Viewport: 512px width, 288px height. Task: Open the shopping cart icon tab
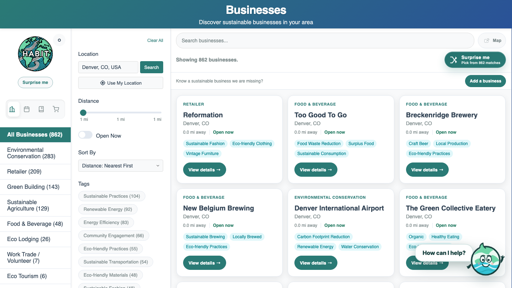pyautogui.click(x=56, y=109)
